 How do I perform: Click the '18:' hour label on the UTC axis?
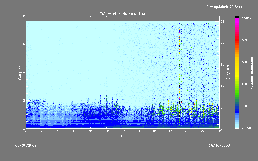(171, 131)
